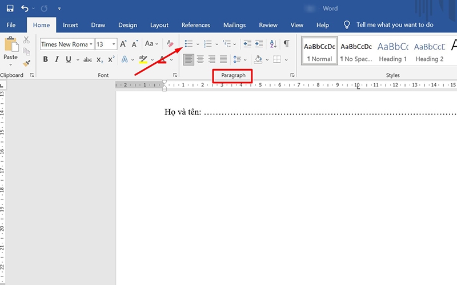Open the Design ribbon tab

(127, 25)
